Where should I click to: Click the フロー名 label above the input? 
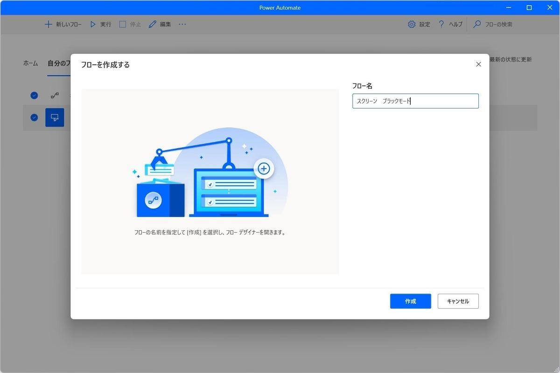pos(362,86)
